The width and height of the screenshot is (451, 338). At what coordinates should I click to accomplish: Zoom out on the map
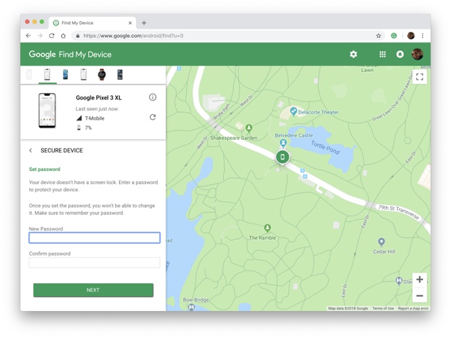click(x=420, y=295)
